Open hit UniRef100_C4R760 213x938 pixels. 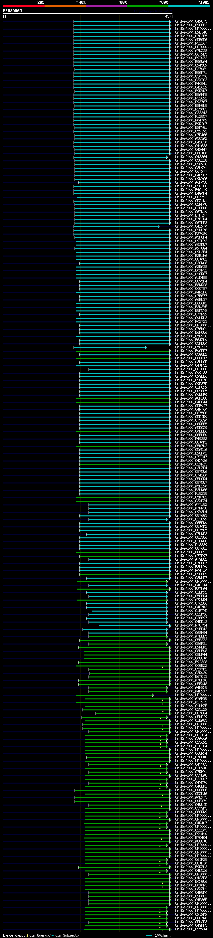pyautogui.click(x=191, y=409)
